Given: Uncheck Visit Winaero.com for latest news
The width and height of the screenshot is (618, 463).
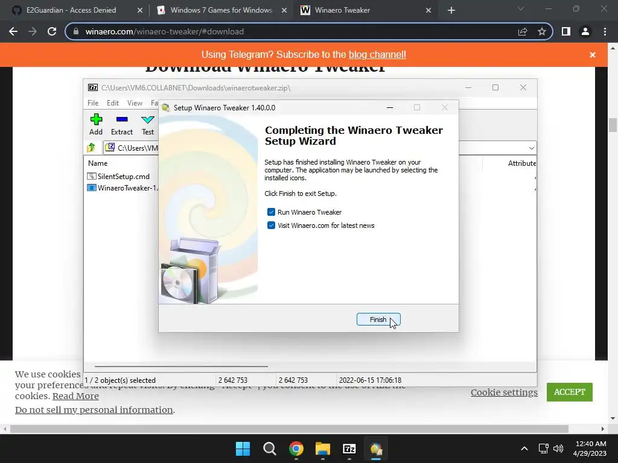Looking at the screenshot, I should (271, 225).
